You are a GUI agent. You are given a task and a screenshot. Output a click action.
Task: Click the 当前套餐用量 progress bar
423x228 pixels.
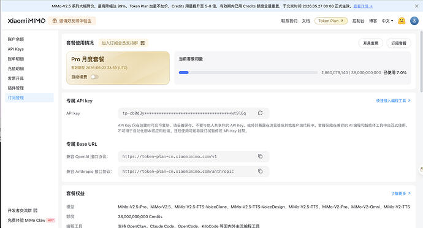click(248, 72)
